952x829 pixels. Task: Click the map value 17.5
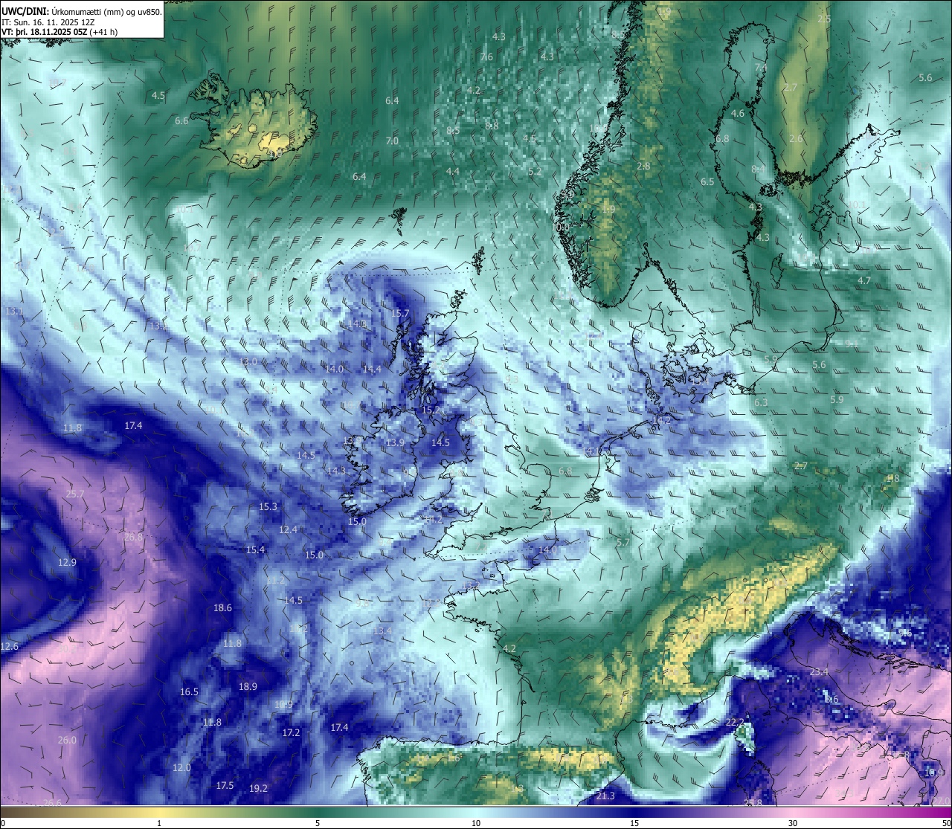pyautogui.click(x=225, y=785)
